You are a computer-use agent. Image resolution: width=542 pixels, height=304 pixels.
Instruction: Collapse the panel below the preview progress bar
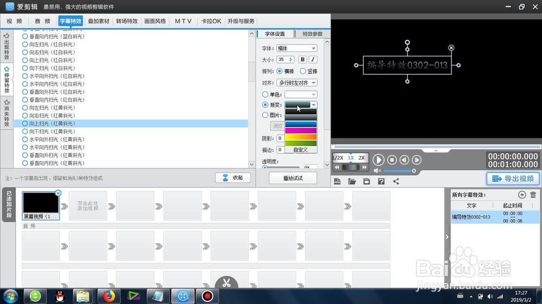436,151
